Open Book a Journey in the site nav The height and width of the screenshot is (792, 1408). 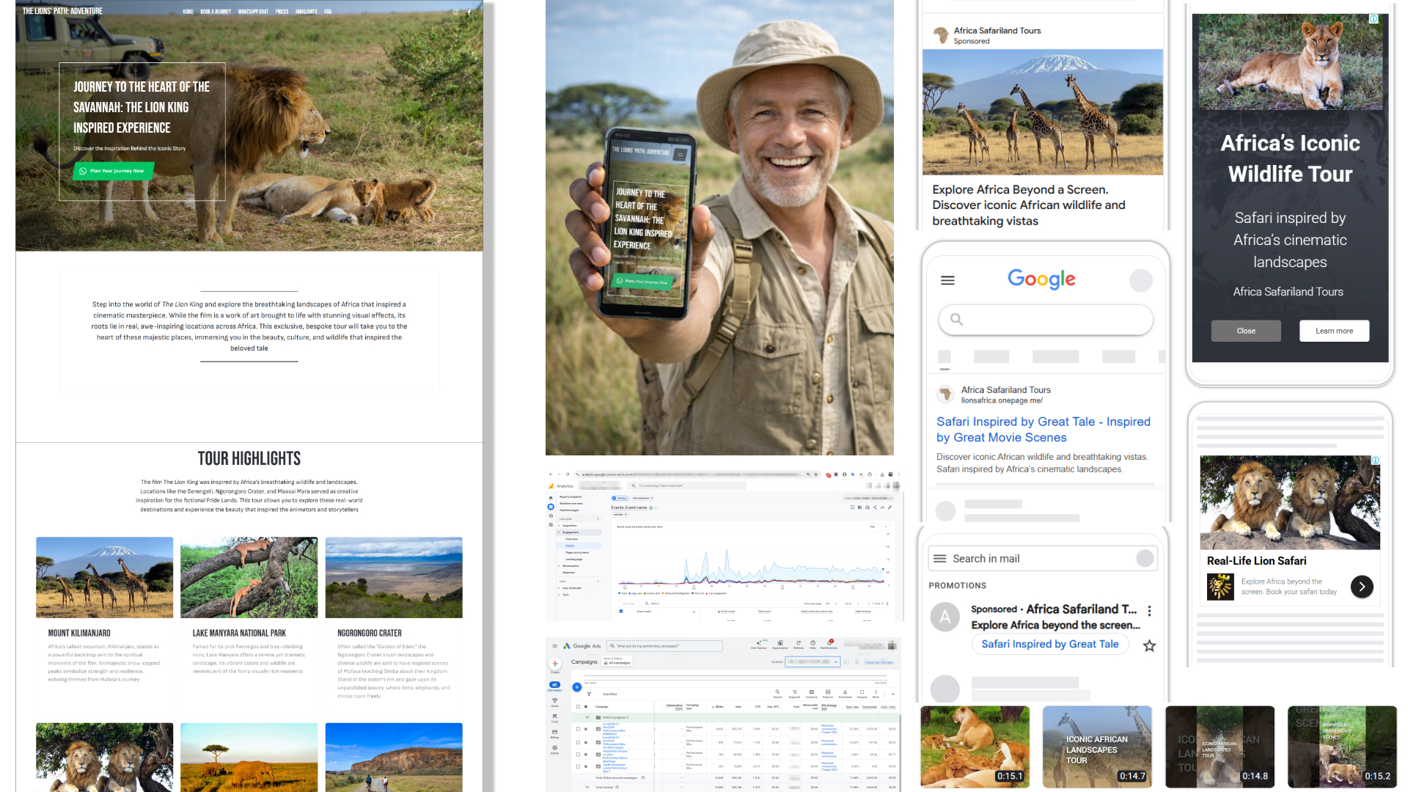[x=216, y=12]
